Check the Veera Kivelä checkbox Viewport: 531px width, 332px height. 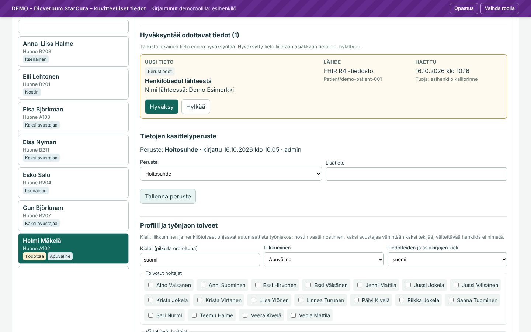click(x=245, y=315)
